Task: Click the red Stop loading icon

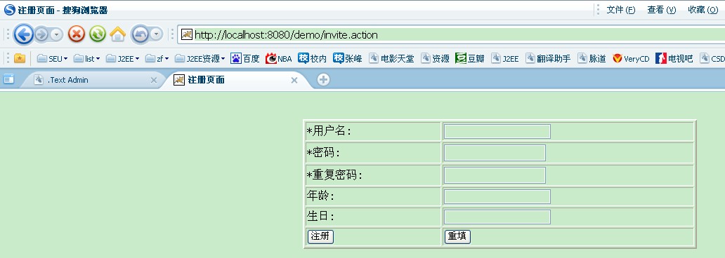Action: (x=77, y=34)
